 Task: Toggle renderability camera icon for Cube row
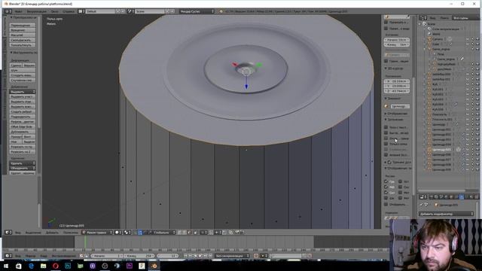coord(477,44)
